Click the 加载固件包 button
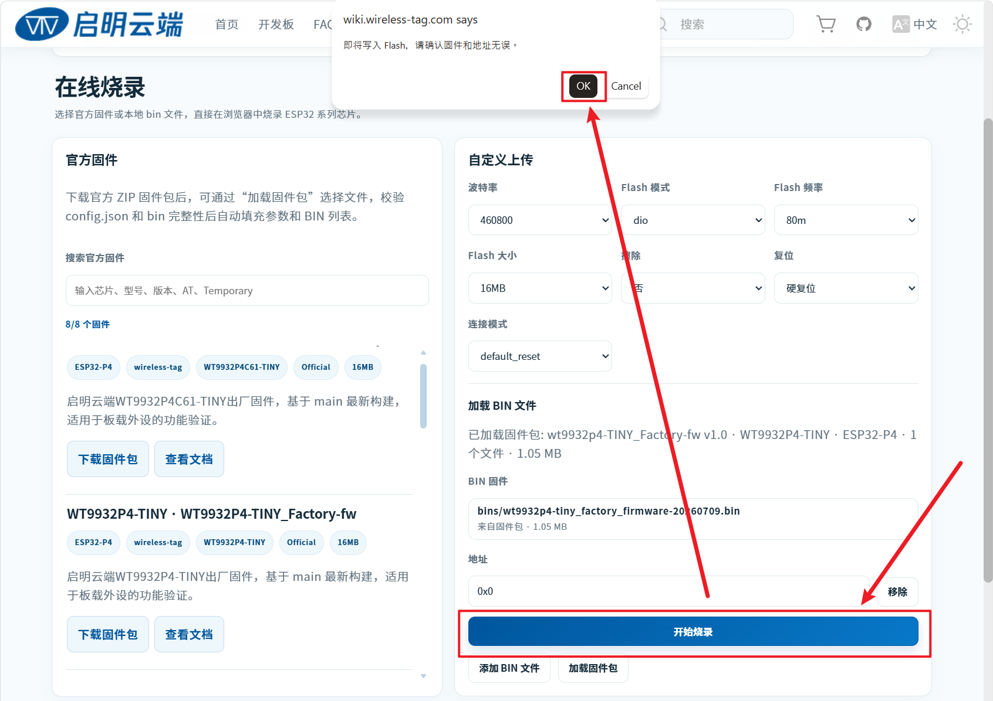 [593, 668]
